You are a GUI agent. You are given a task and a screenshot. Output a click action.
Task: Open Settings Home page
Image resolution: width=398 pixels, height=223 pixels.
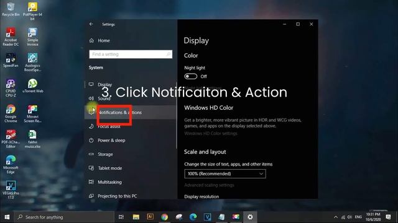(x=104, y=40)
